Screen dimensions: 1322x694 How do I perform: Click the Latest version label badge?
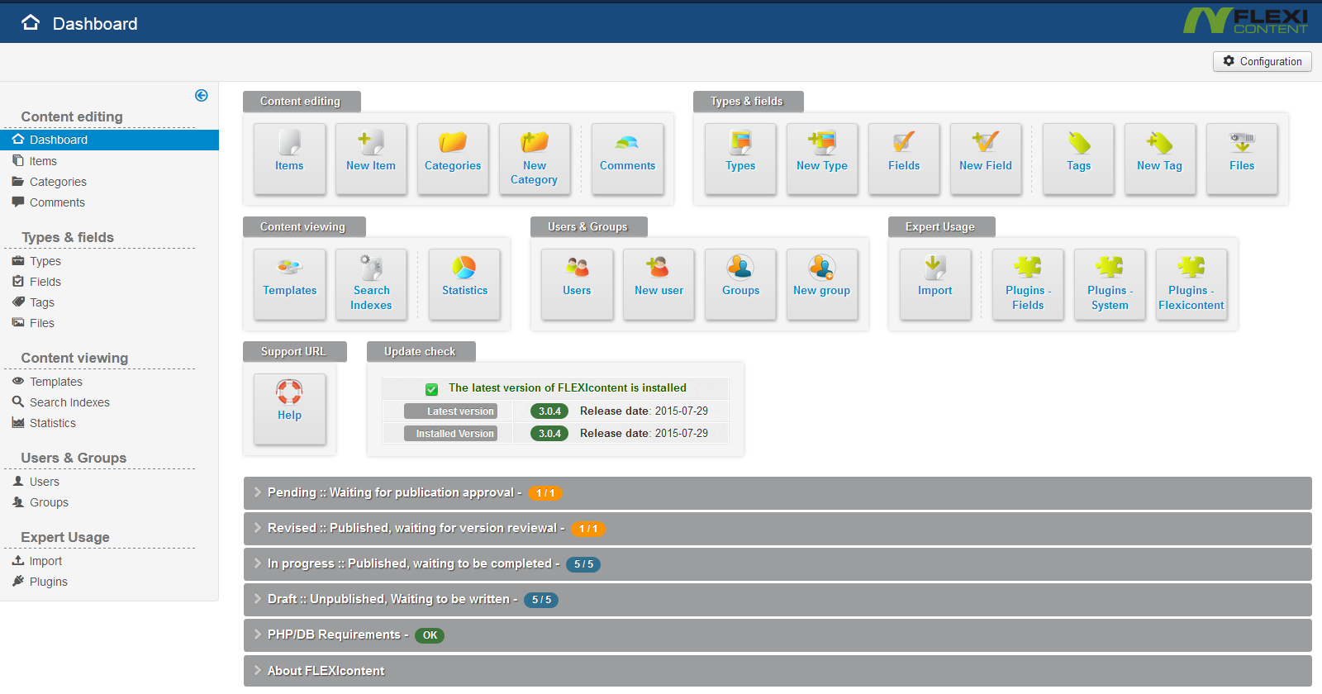tap(450, 411)
